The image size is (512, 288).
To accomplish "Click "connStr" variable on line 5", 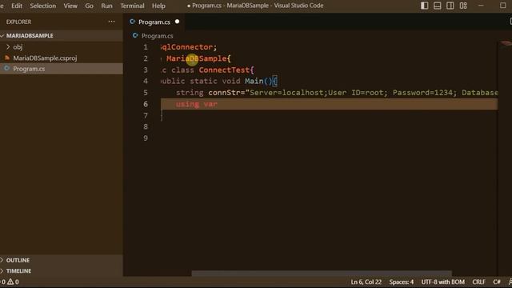I will click(224, 93).
